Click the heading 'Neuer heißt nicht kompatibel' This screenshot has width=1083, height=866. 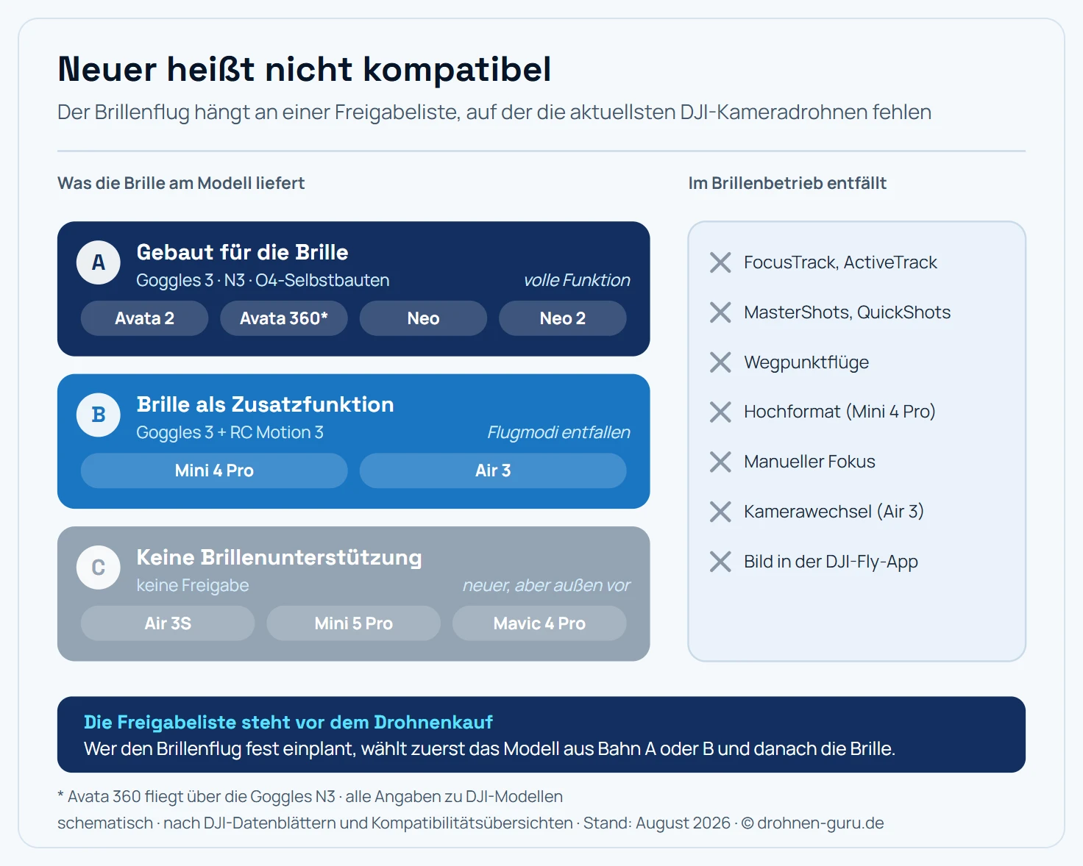point(305,69)
